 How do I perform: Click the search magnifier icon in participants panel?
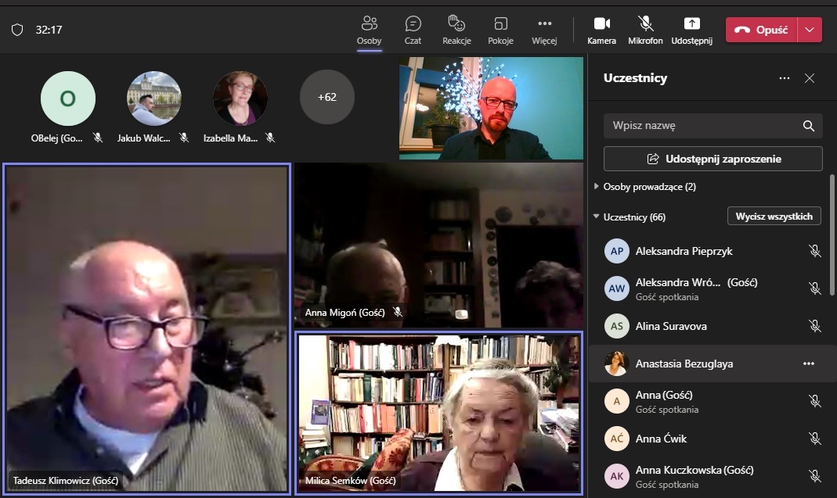(809, 126)
